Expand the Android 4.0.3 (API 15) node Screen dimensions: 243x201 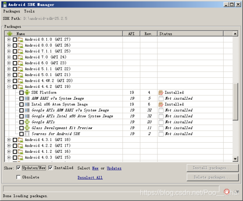click(x=9, y=158)
